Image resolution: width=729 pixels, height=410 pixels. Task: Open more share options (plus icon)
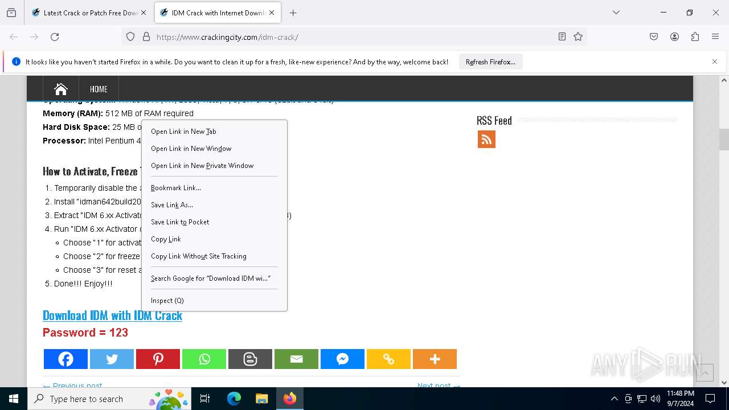pyautogui.click(x=435, y=359)
